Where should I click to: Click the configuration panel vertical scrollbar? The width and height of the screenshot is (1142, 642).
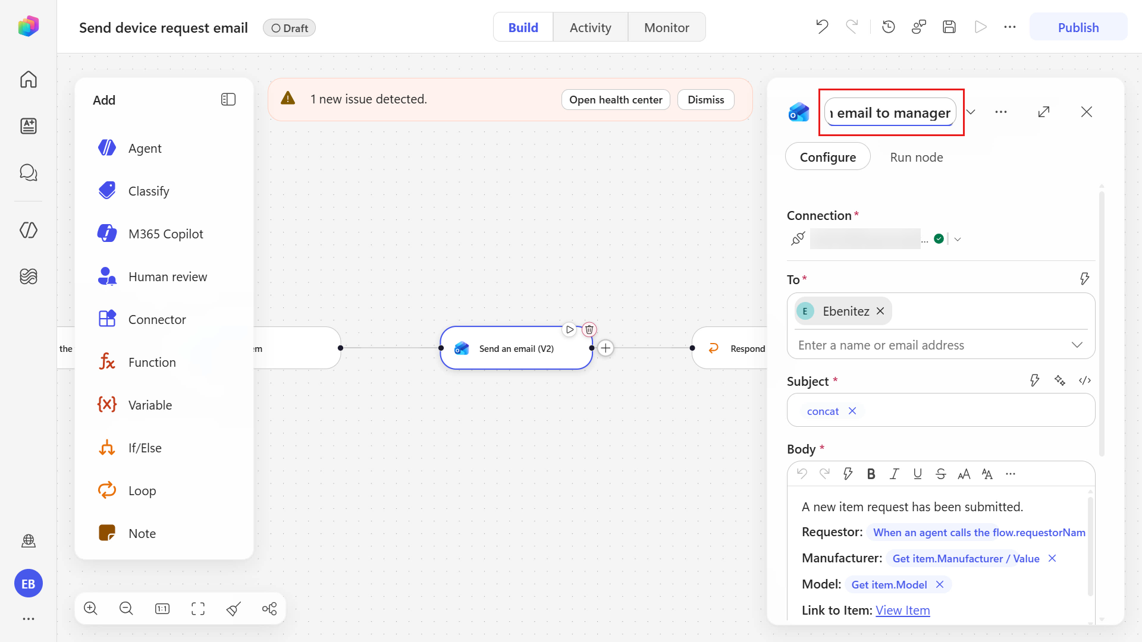click(1102, 321)
